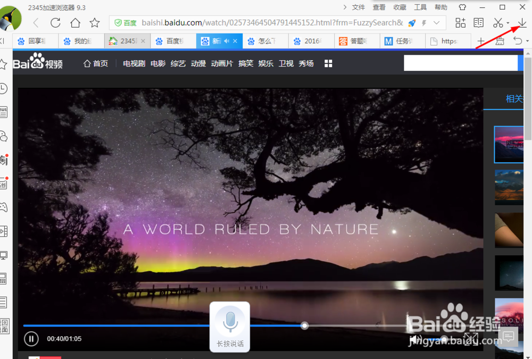Open the sidebar history clock icon
The width and height of the screenshot is (532, 359).
point(3,89)
